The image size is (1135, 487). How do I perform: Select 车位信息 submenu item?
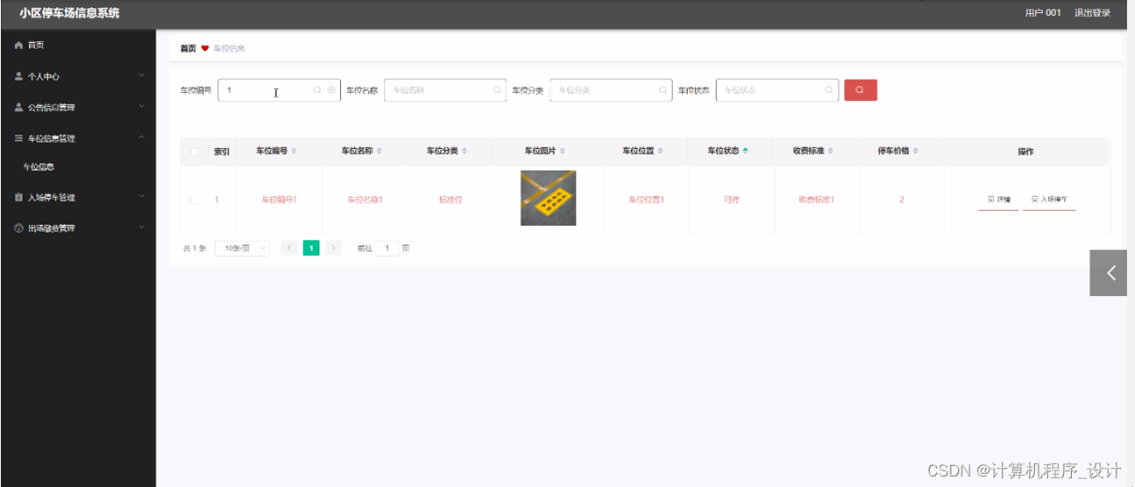(39, 166)
